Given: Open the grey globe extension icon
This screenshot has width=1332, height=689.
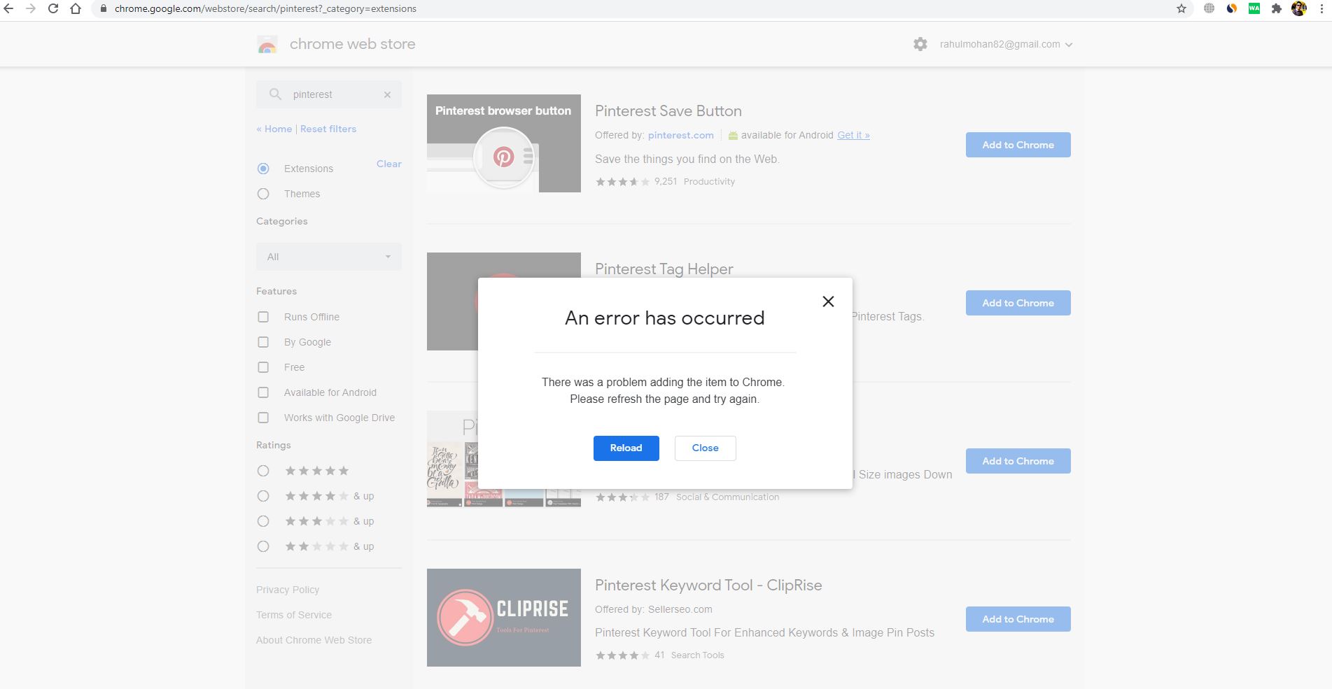Looking at the screenshot, I should tap(1209, 8).
